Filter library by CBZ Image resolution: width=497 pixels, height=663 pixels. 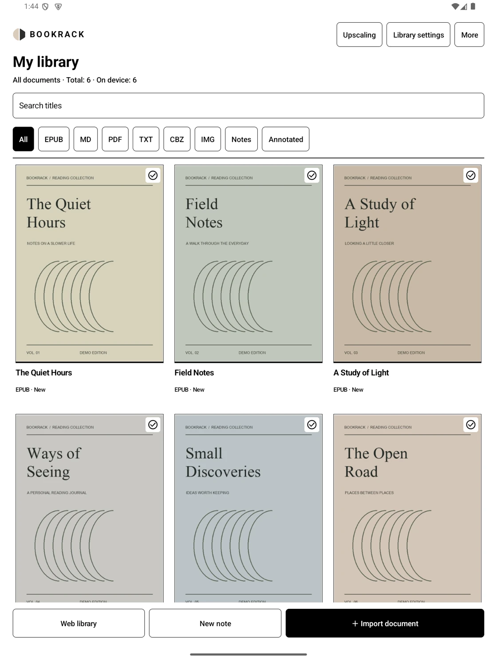click(x=177, y=139)
